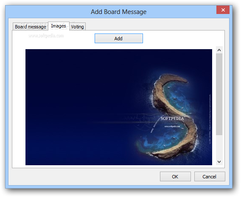Switch to the Board message tab
The height and width of the screenshot is (197, 241).
tap(31, 27)
